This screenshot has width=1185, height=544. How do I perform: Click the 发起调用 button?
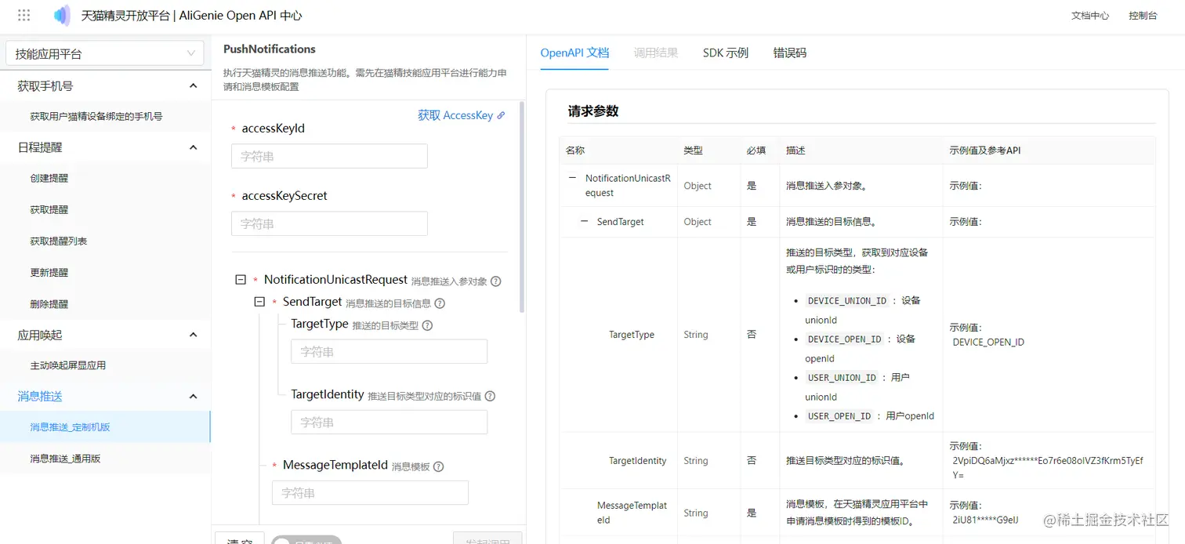tap(487, 539)
